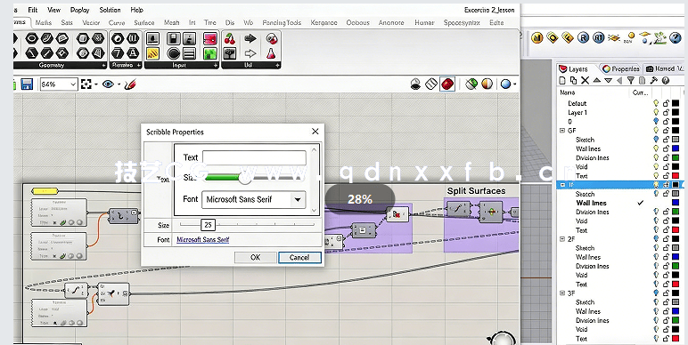
Task: Toggle visibility bulb for 2F layer
Action: pyautogui.click(x=656, y=239)
